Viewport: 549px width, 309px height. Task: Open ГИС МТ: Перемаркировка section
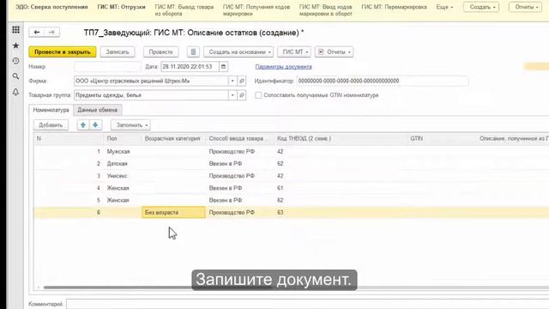(x=394, y=7)
